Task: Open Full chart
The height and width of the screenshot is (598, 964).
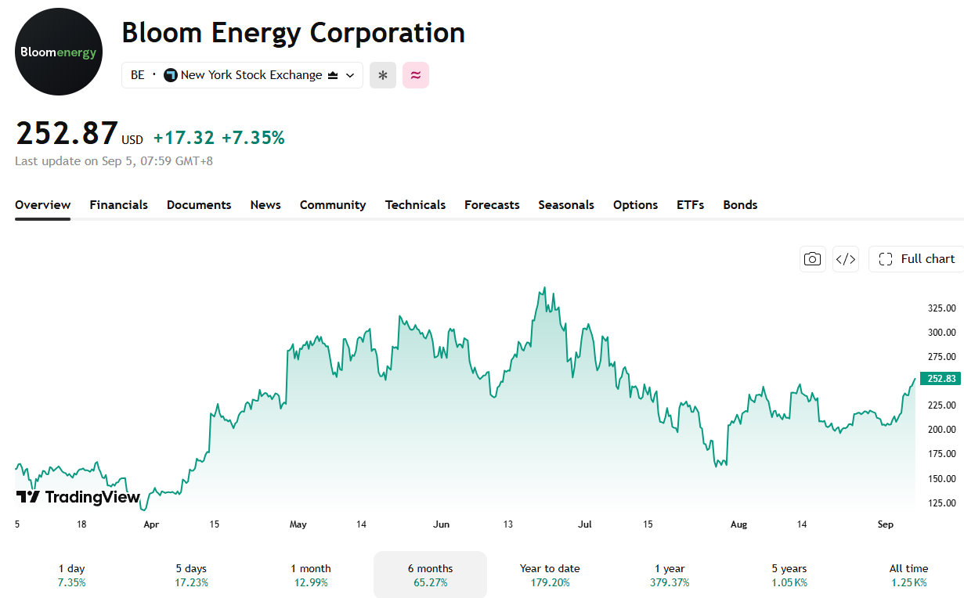Action: (916, 259)
